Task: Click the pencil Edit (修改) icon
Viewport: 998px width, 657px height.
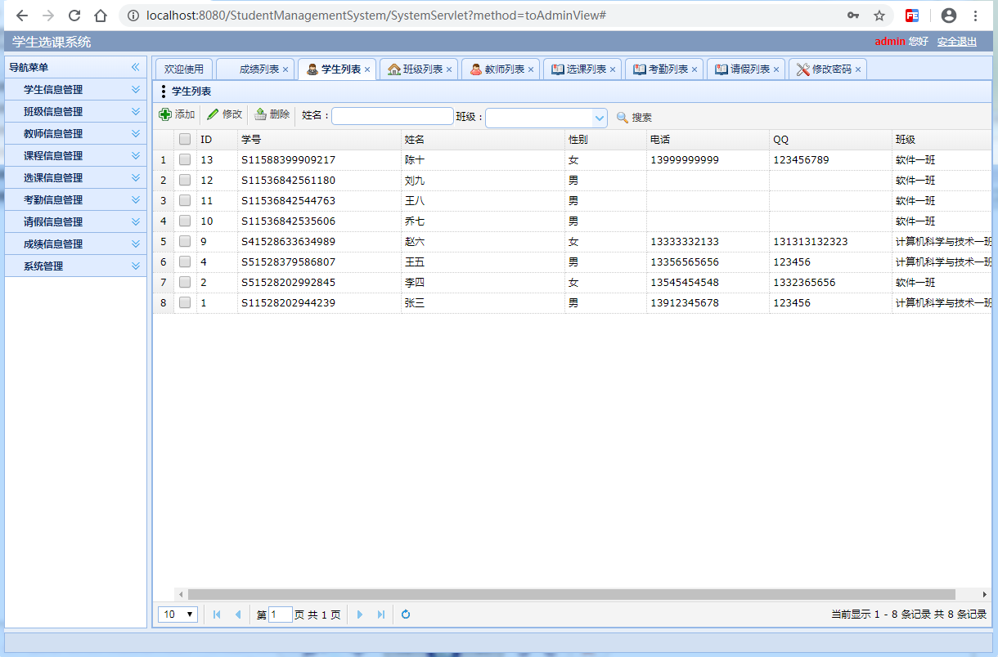Action: tap(213, 115)
